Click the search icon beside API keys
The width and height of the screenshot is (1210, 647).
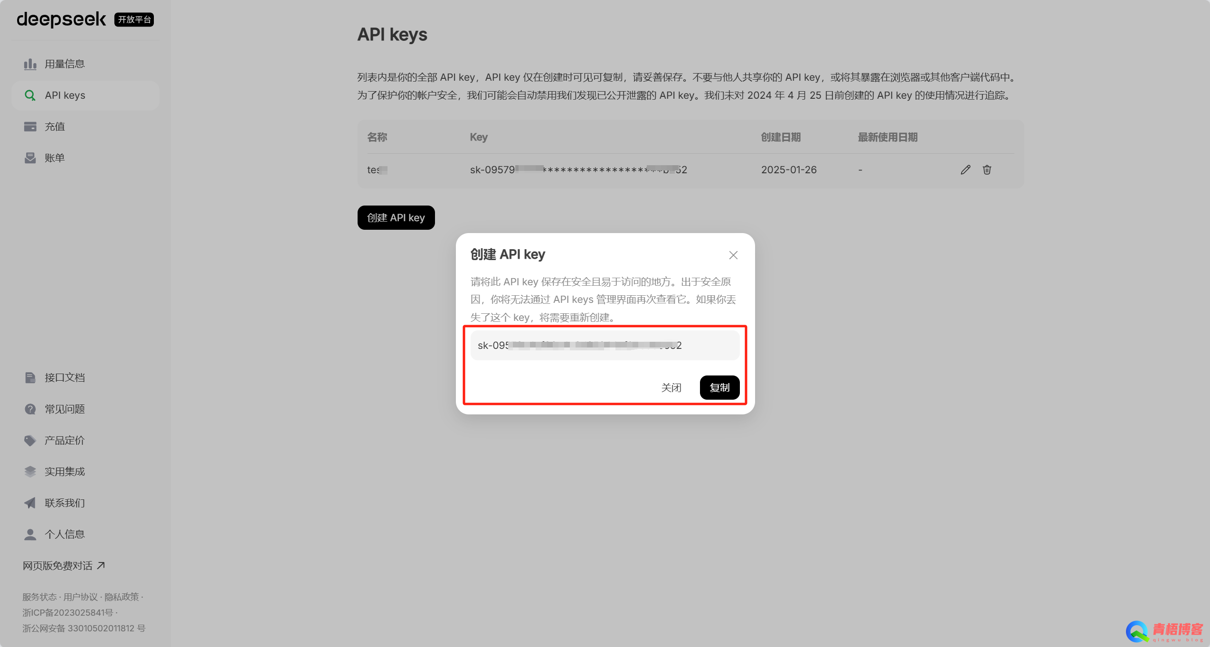[30, 95]
